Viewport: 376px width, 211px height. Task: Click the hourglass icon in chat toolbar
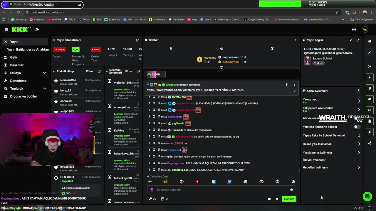[272, 49]
